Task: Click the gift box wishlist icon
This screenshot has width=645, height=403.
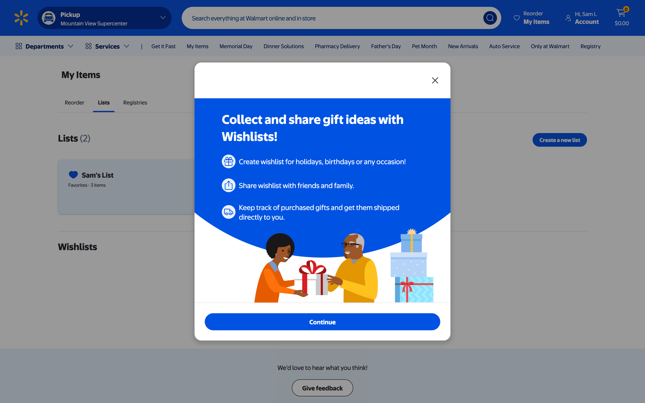Action: pos(228,162)
